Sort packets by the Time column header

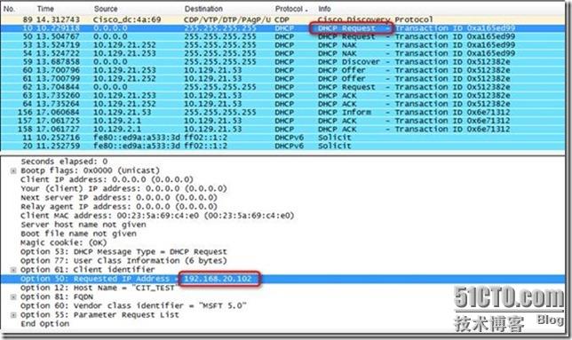coord(45,9)
